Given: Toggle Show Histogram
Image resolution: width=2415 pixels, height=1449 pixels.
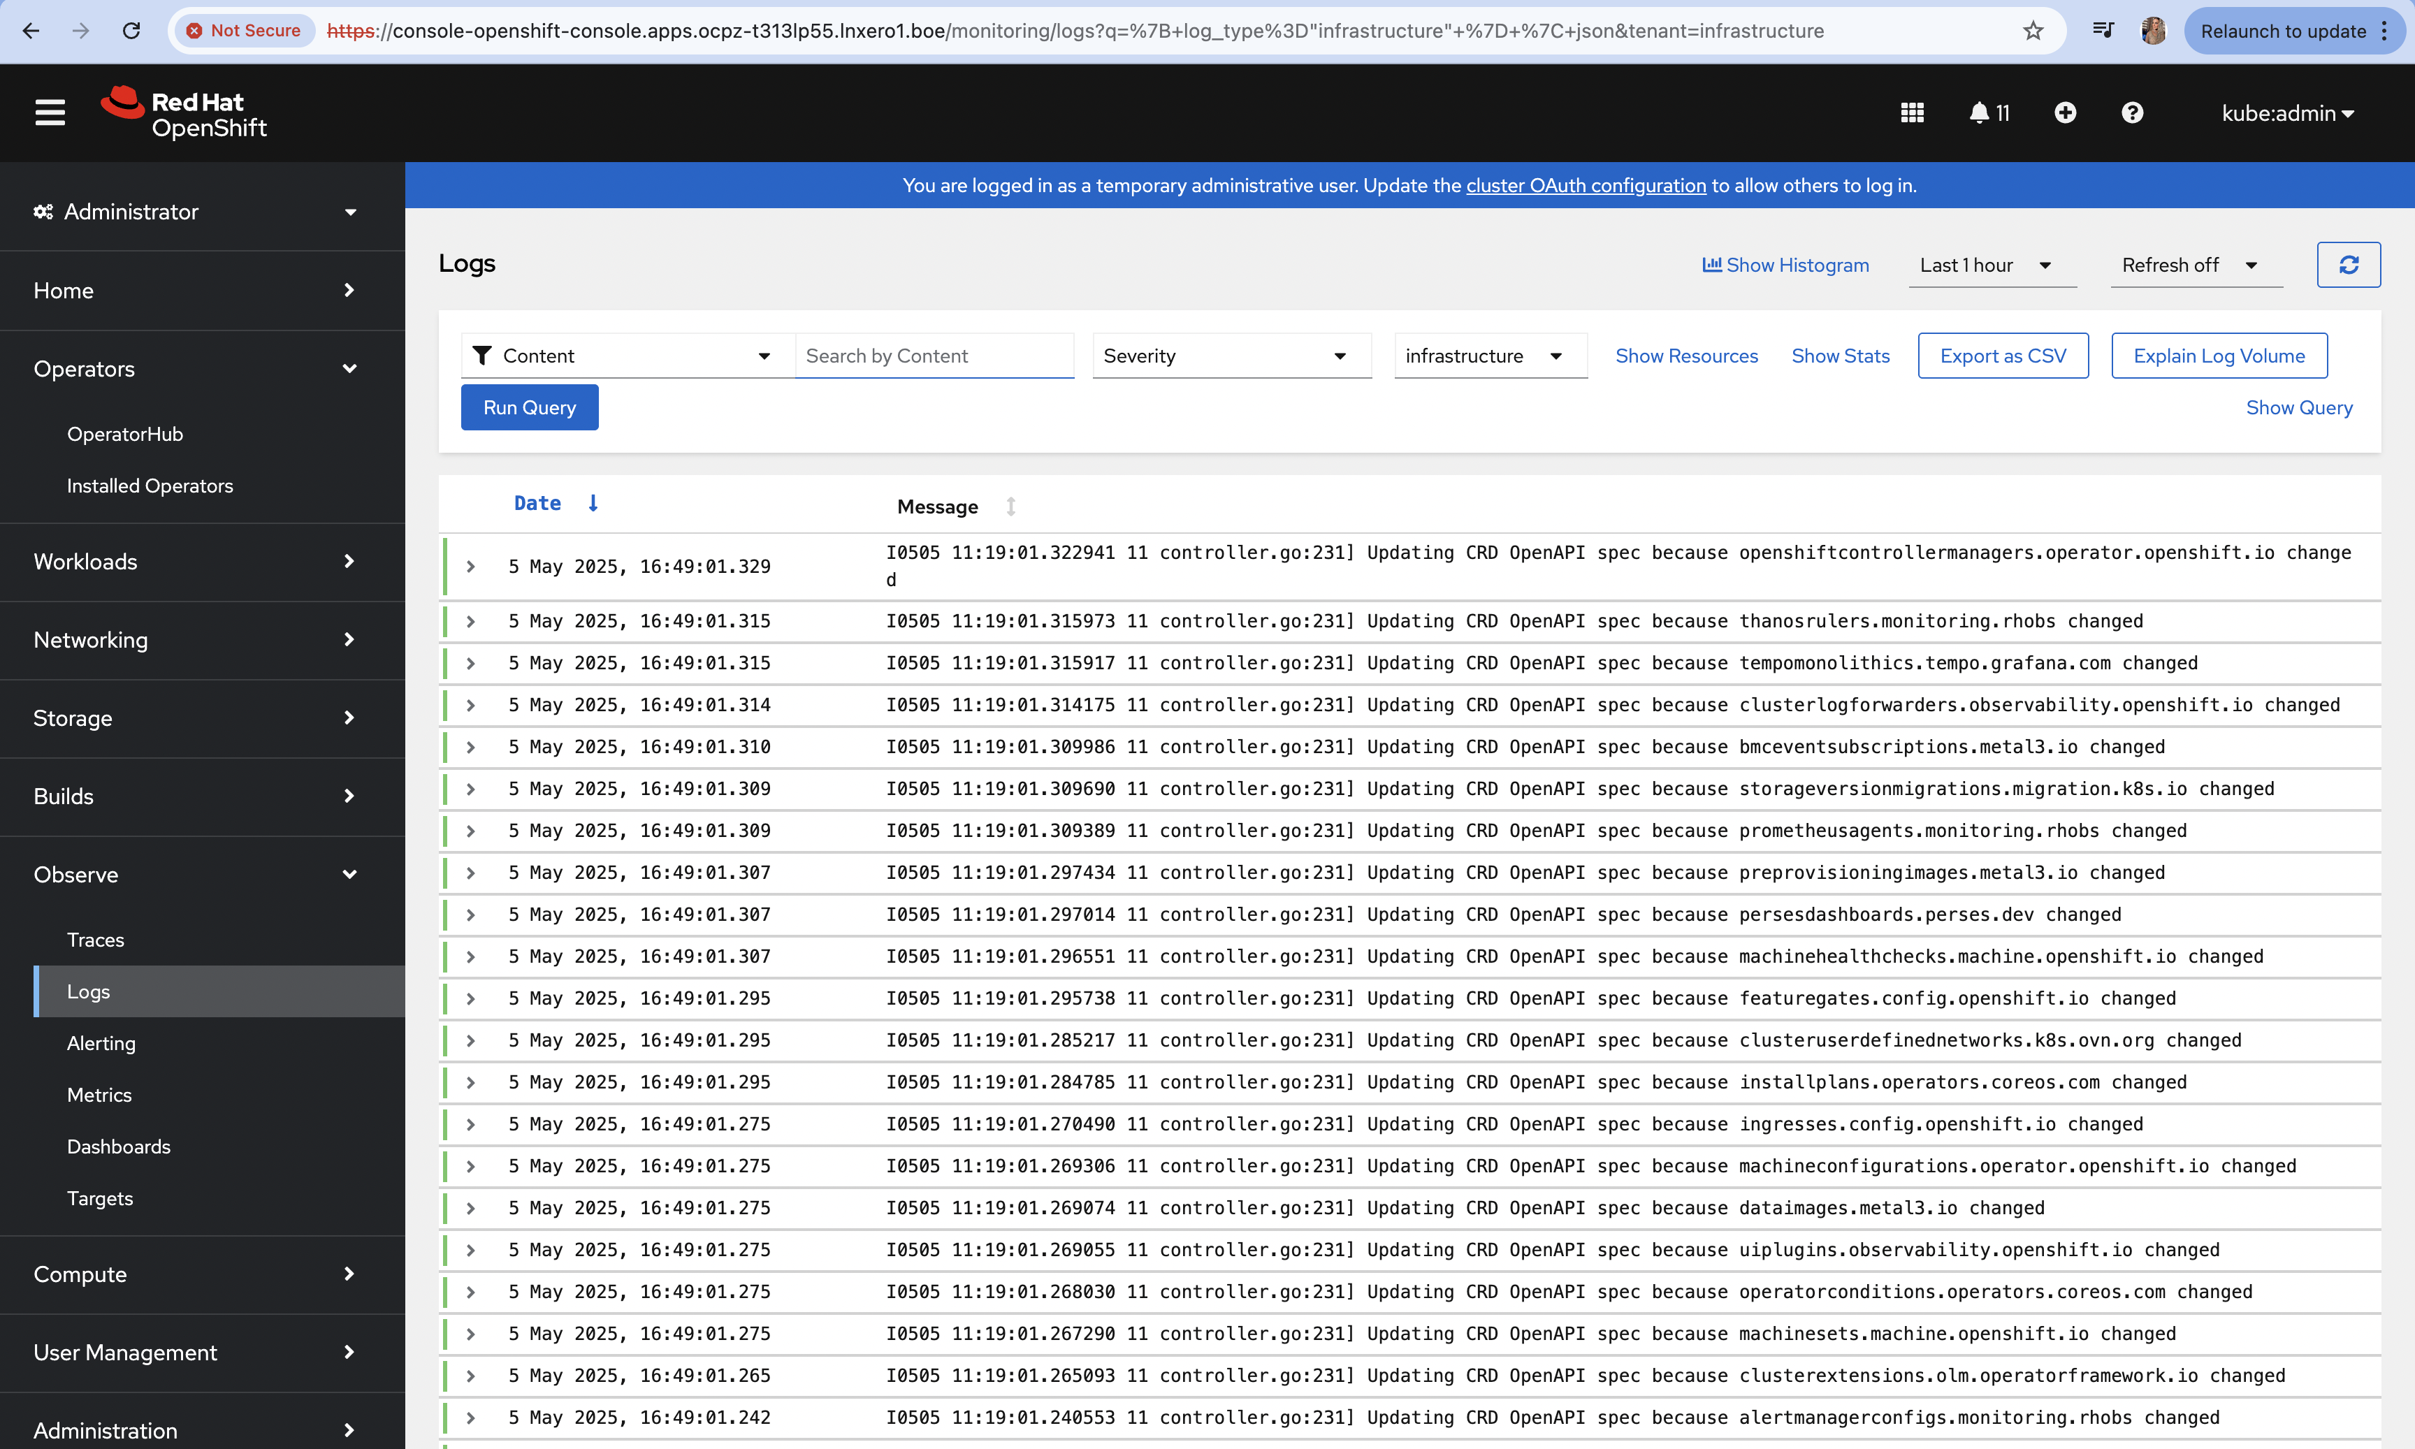Looking at the screenshot, I should (1785, 265).
